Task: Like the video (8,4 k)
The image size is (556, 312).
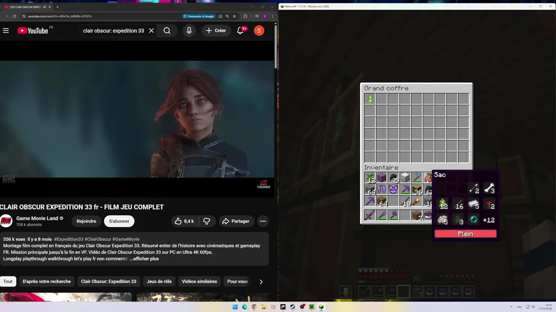Action: click(184, 221)
